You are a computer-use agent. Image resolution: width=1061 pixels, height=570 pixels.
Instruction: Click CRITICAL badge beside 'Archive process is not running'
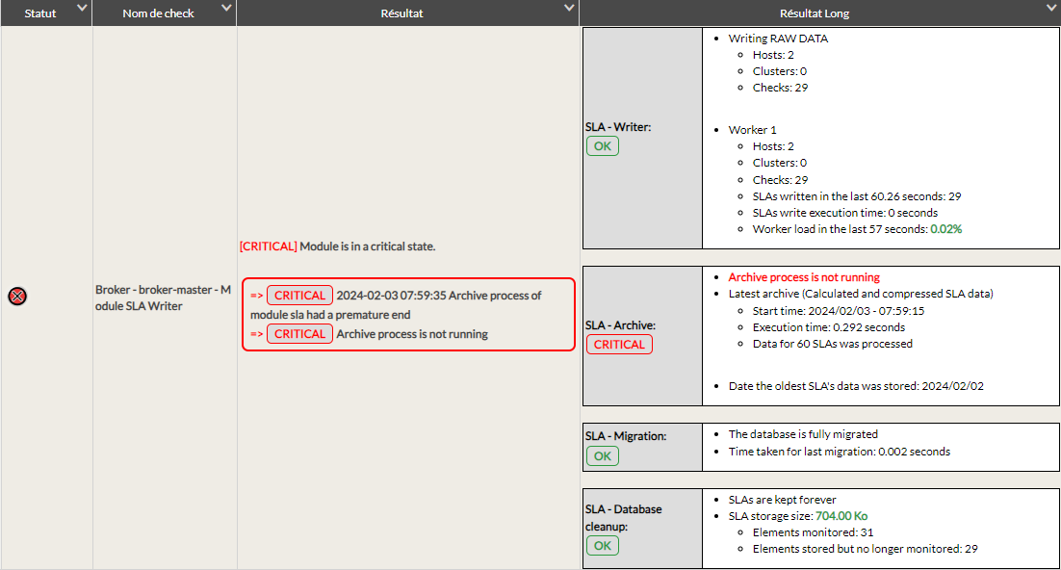click(299, 334)
